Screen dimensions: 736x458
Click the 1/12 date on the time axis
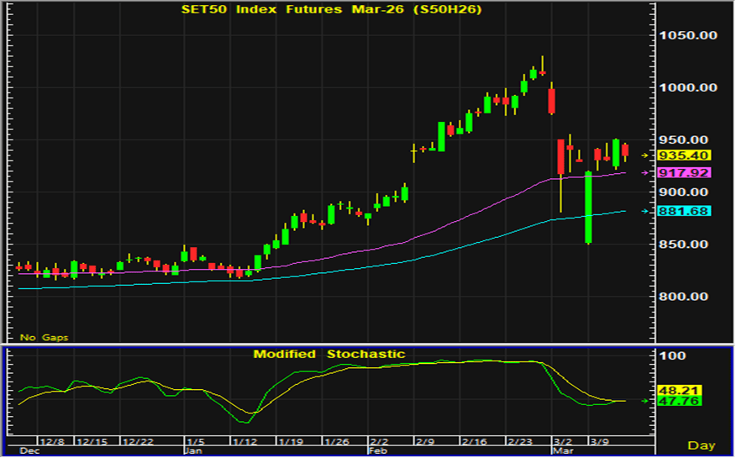(245, 441)
